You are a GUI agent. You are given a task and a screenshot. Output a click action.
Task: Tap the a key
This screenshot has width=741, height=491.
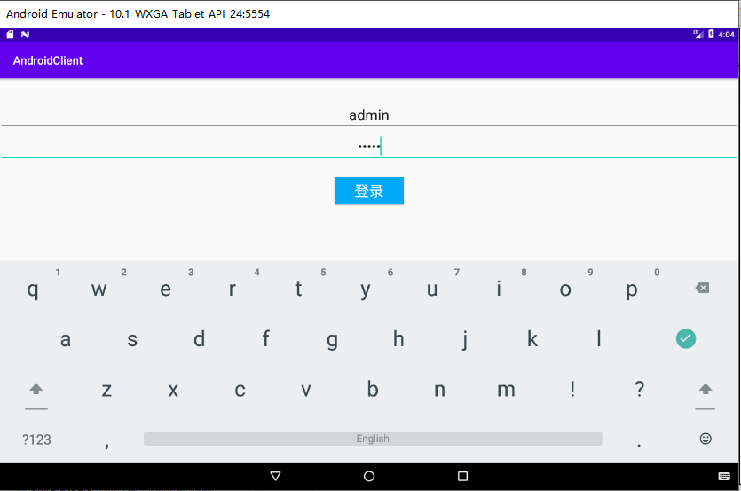pos(66,339)
